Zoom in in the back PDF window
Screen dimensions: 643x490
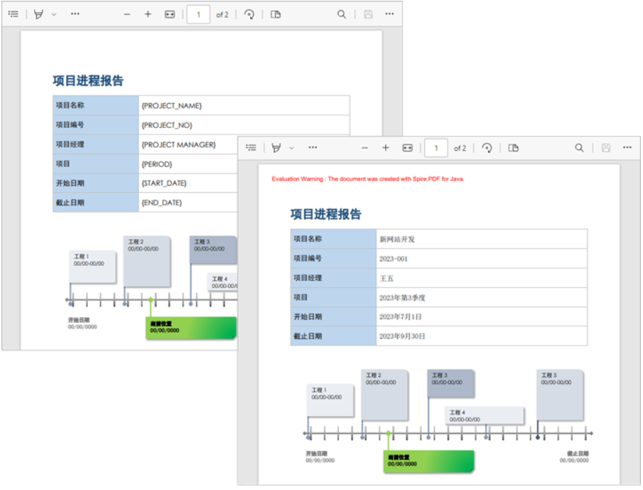tap(148, 14)
